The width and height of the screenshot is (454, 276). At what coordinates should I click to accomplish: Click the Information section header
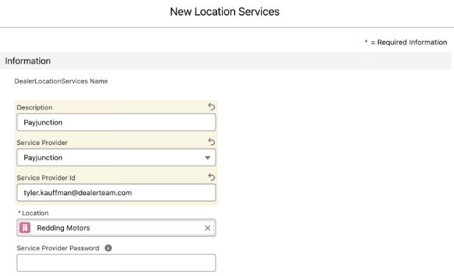[x=226, y=61]
